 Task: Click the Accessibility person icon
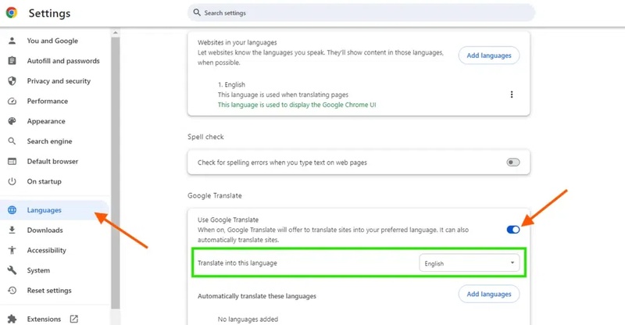tap(12, 250)
